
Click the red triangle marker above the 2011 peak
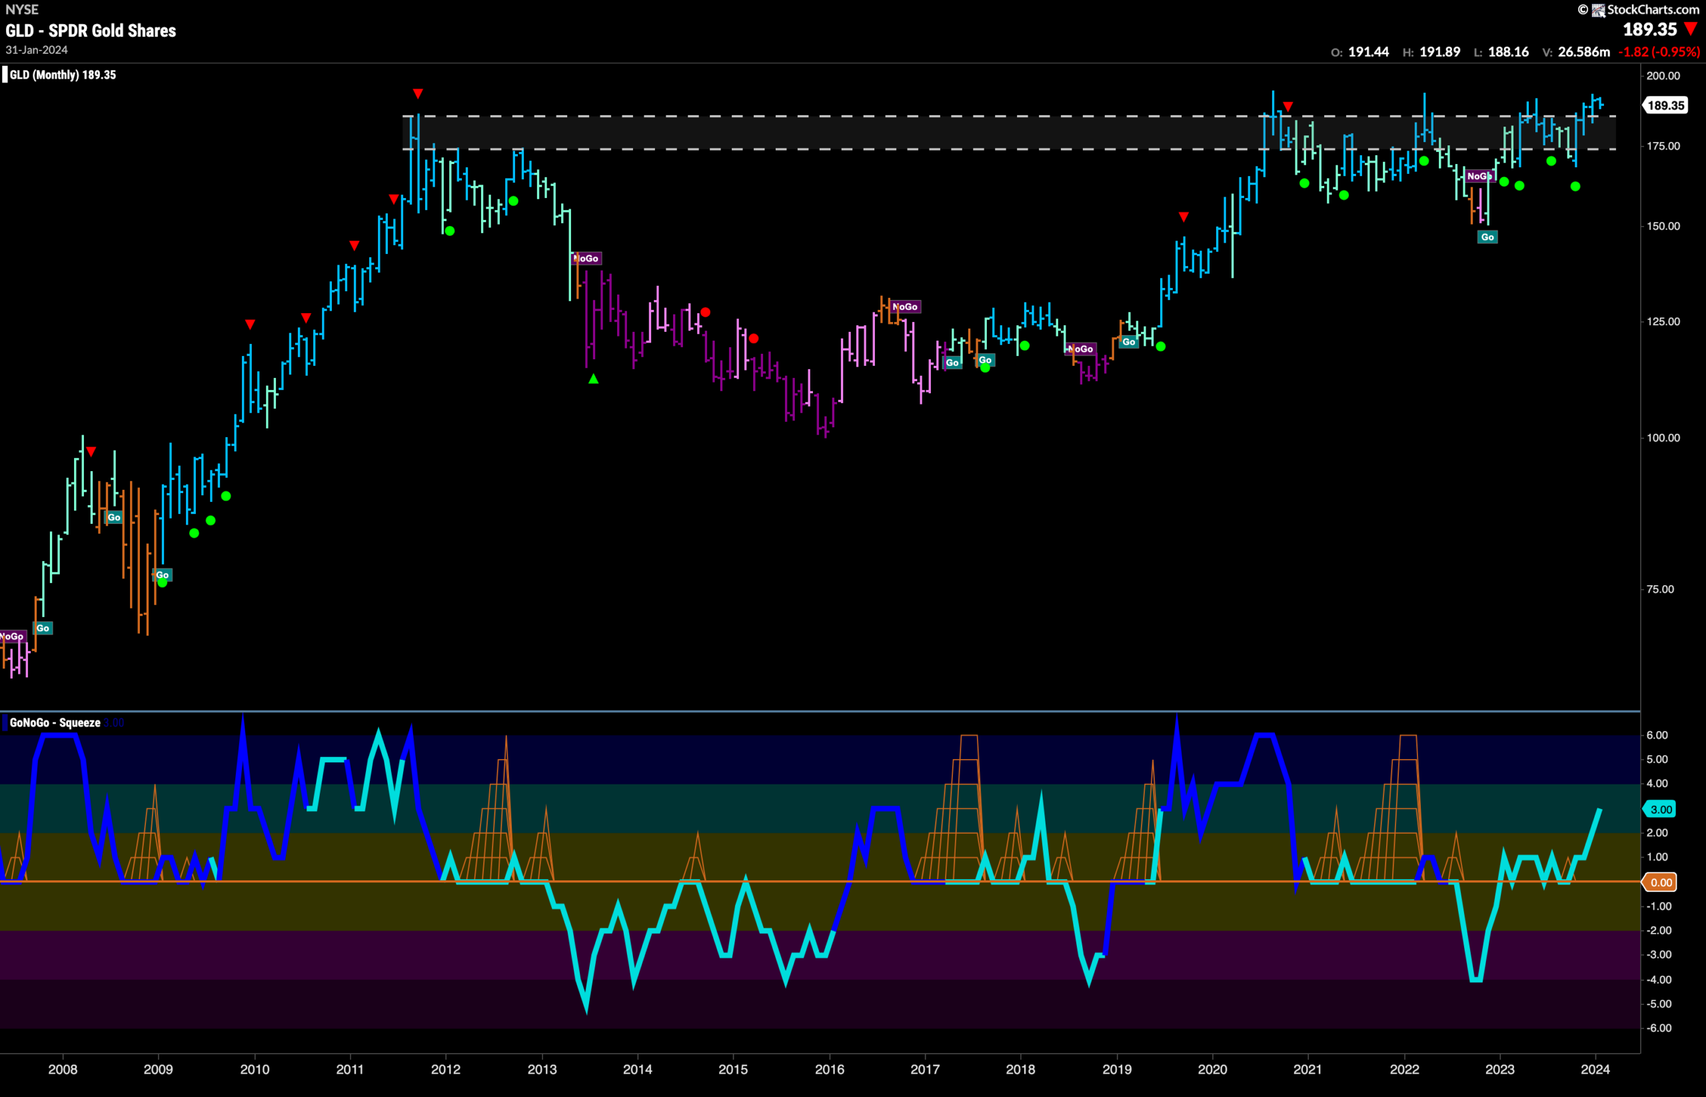[x=418, y=94]
